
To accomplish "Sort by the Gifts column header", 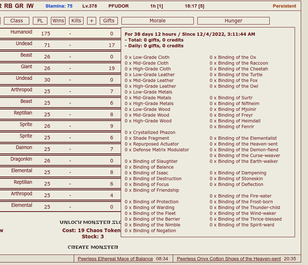I will (x=109, y=21).
